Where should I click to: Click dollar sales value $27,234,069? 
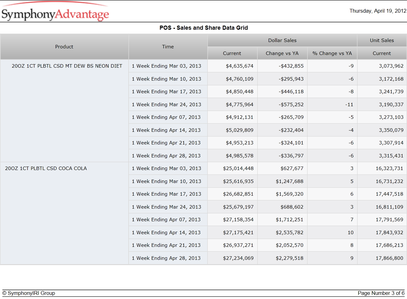(x=238, y=258)
